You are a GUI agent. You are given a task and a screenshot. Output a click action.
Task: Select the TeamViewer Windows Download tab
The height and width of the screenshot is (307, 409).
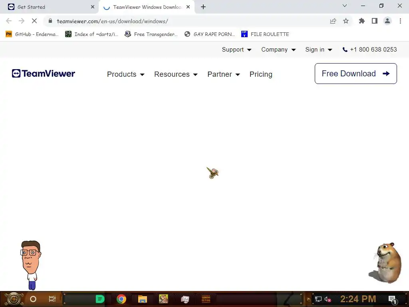pyautogui.click(x=147, y=7)
